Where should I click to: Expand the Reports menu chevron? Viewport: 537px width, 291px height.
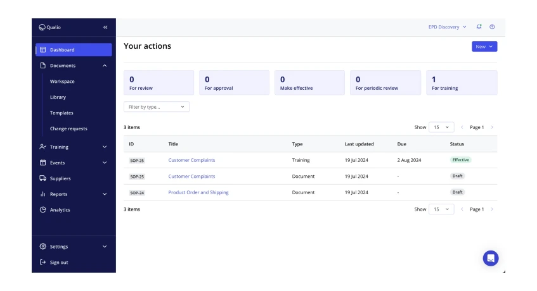105,194
